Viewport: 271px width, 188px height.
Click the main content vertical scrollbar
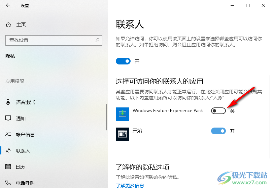[x=270, y=116]
